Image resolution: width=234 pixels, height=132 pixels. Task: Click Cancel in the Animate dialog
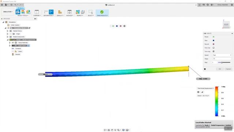(228, 69)
